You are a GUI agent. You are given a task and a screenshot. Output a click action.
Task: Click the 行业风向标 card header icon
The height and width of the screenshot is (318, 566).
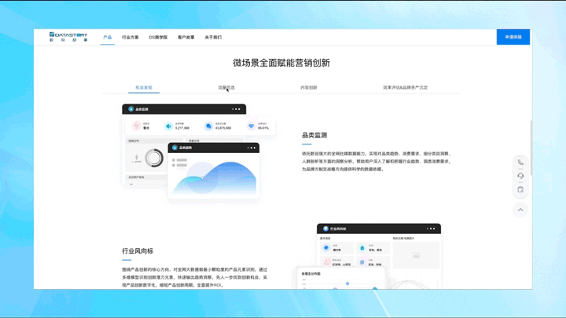point(325,228)
